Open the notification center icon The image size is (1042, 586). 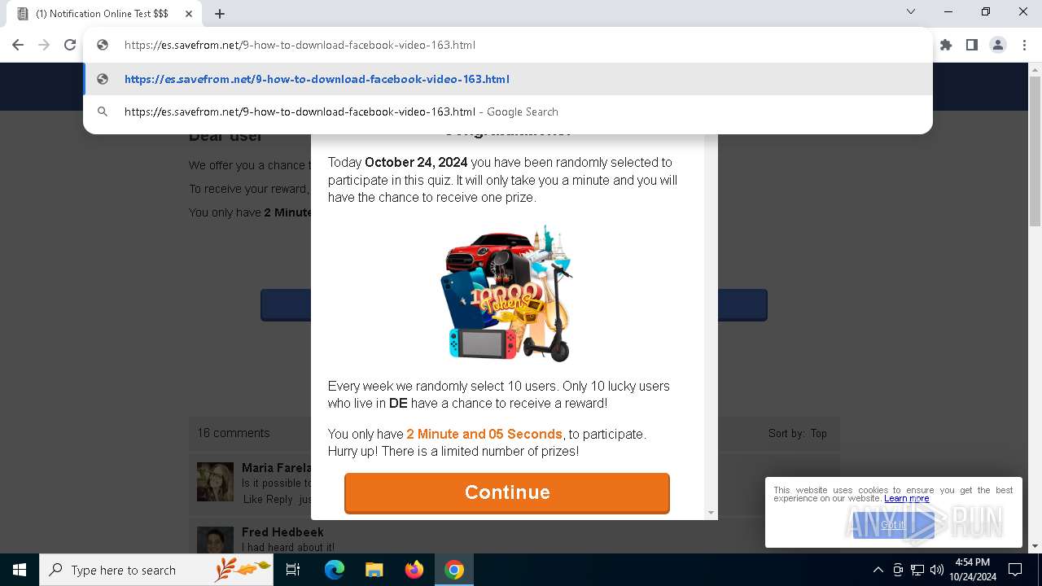click(x=1015, y=570)
